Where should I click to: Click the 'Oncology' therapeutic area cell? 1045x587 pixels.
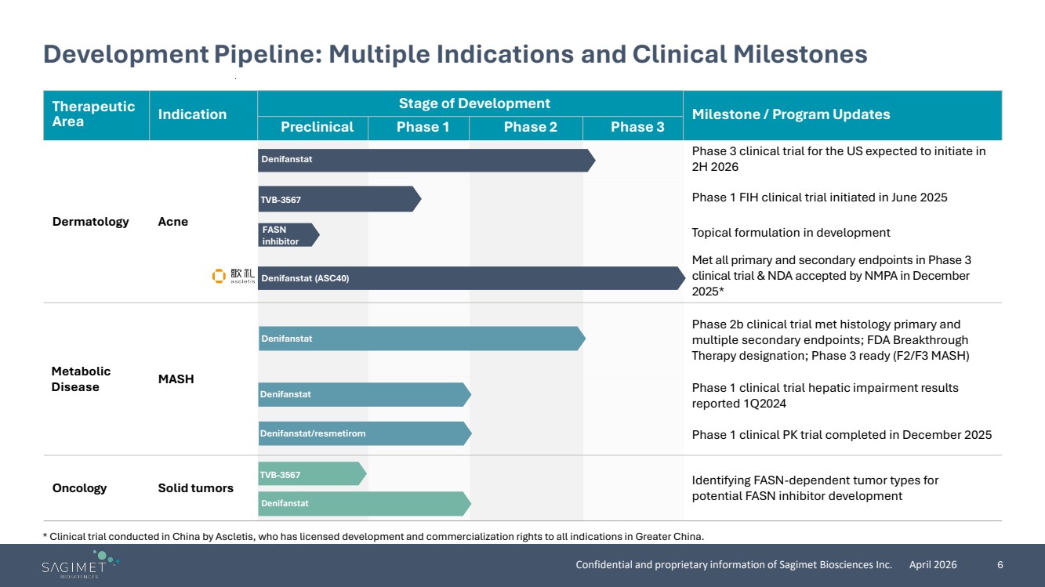tap(79, 488)
